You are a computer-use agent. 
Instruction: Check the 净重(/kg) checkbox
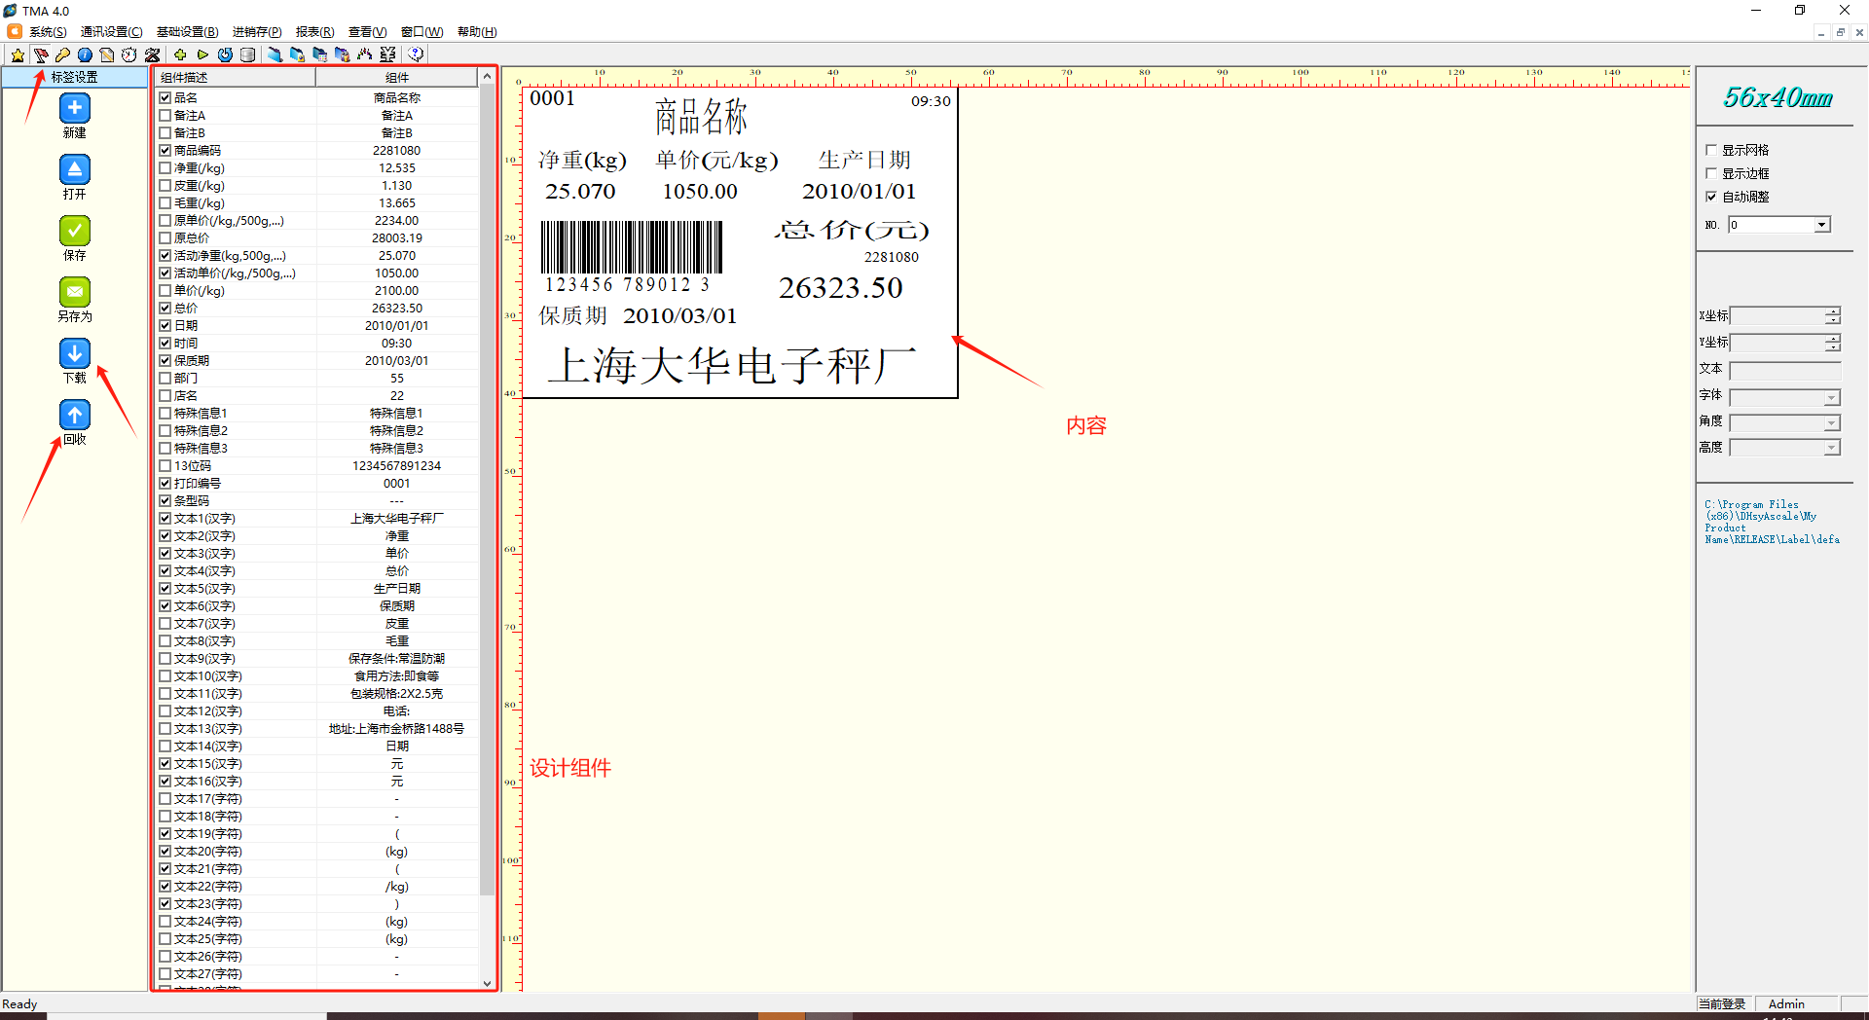tap(165, 167)
